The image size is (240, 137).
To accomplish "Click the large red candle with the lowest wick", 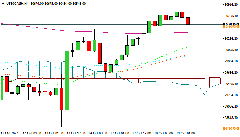I will coord(61,99).
